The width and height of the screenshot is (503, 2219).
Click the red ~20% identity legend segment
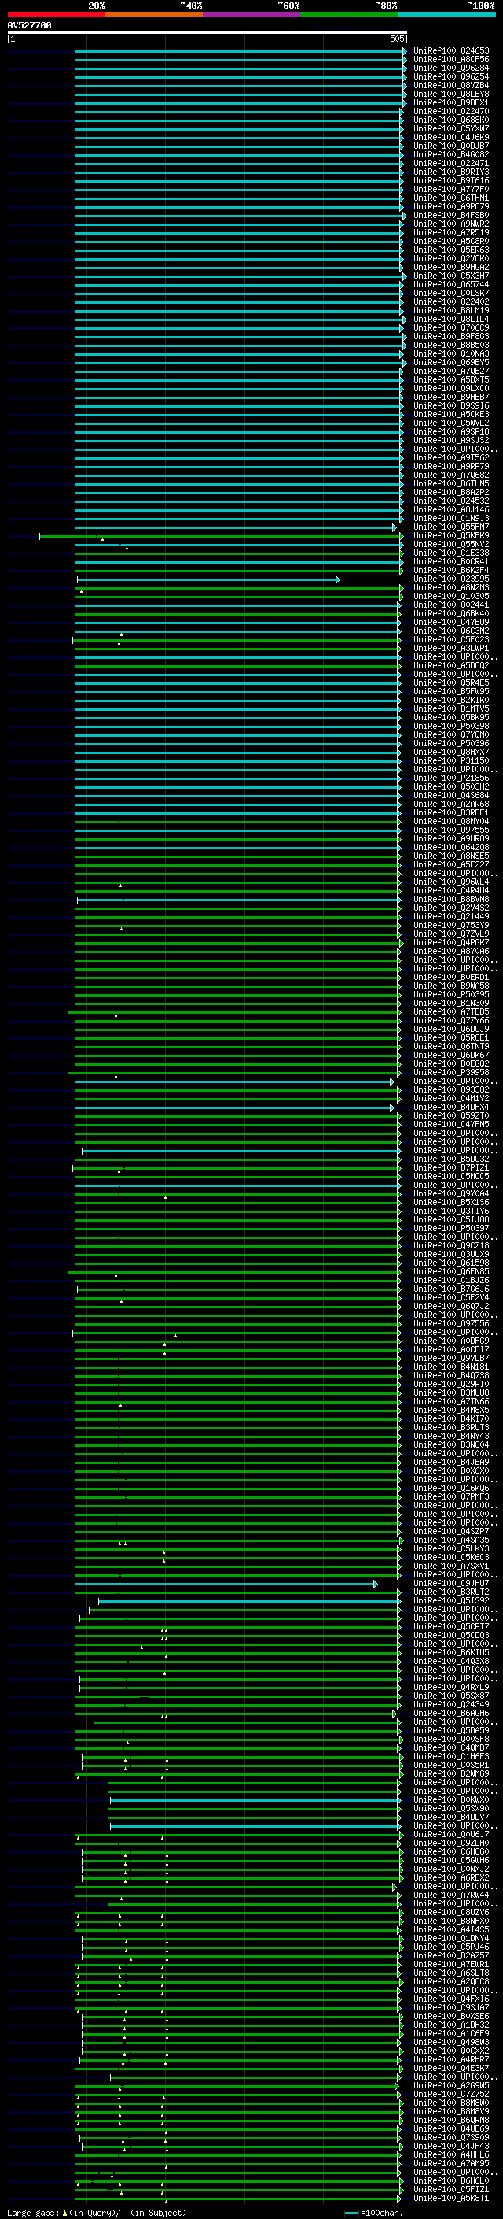click(x=56, y=14)
